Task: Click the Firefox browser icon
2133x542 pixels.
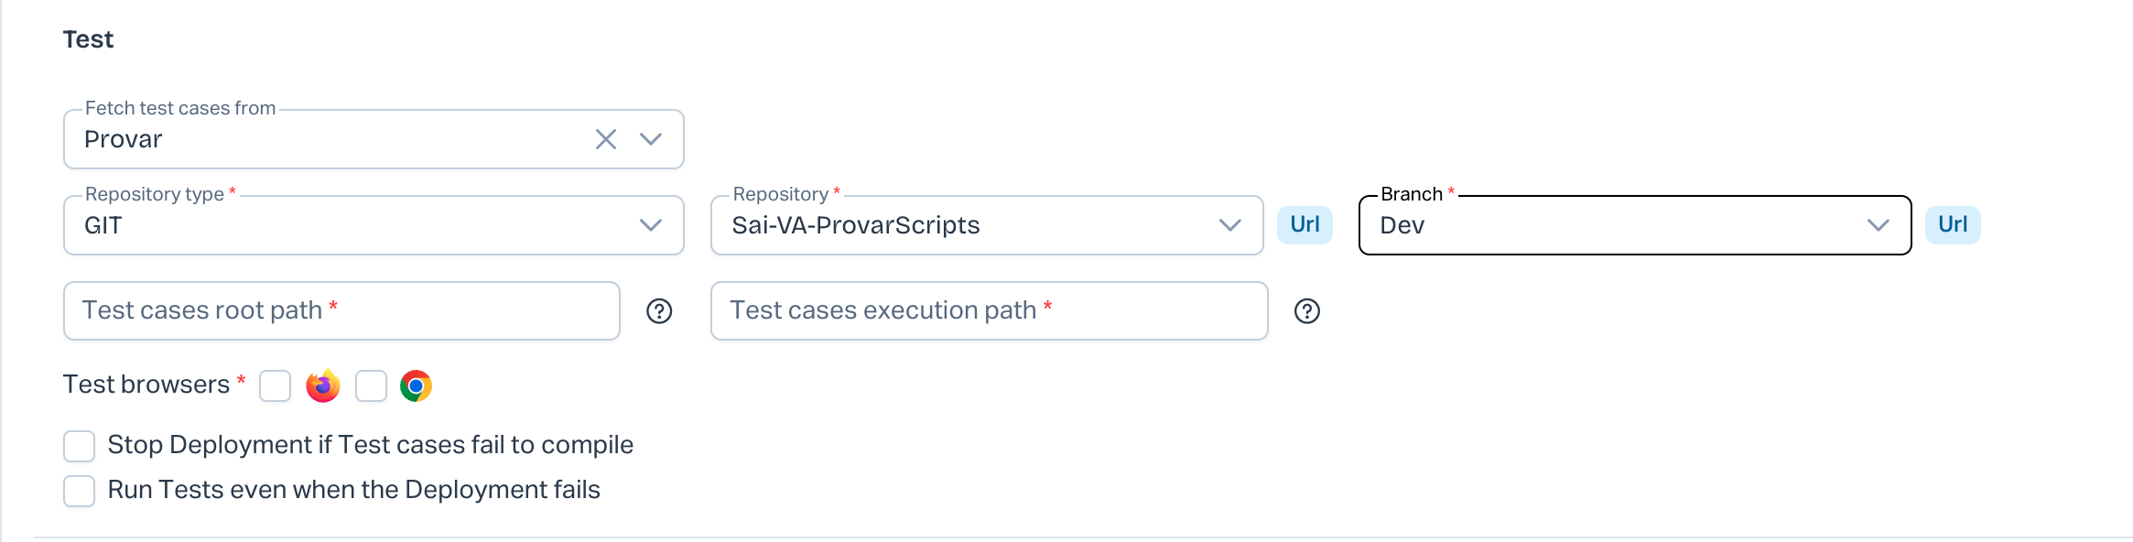Action: pyautogui.click(x=323, y=386)
